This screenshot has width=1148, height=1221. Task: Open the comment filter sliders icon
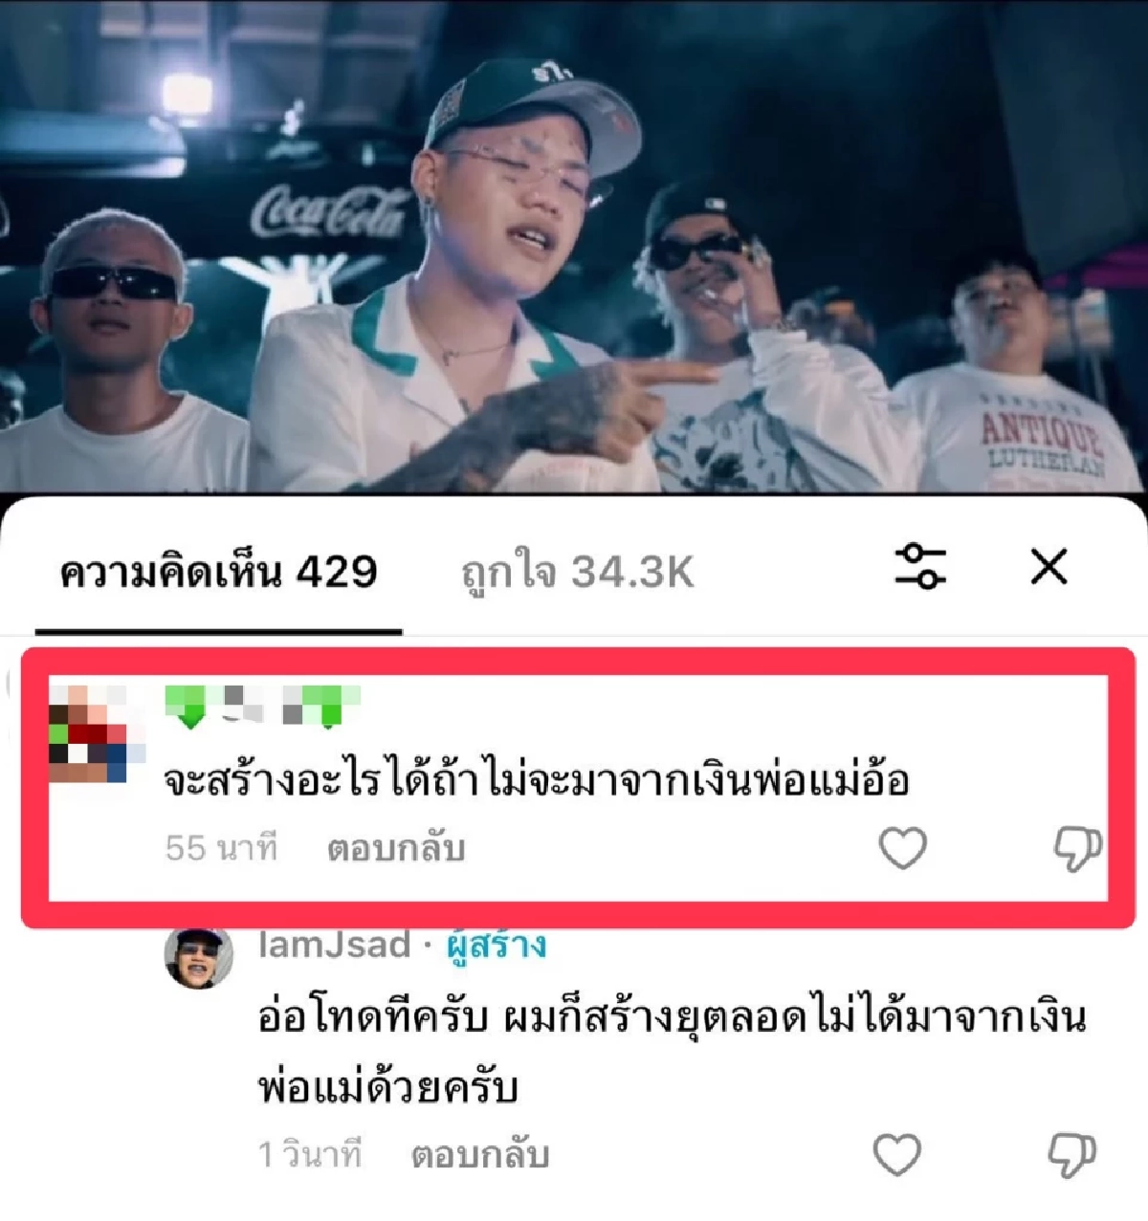pyautogui.click(x=919, y=566)
